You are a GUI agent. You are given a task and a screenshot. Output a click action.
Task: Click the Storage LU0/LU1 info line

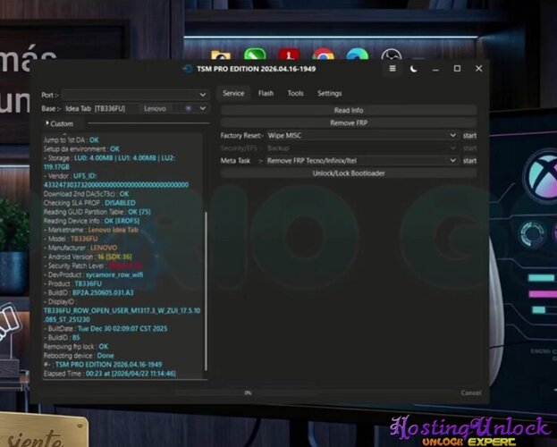109,163
